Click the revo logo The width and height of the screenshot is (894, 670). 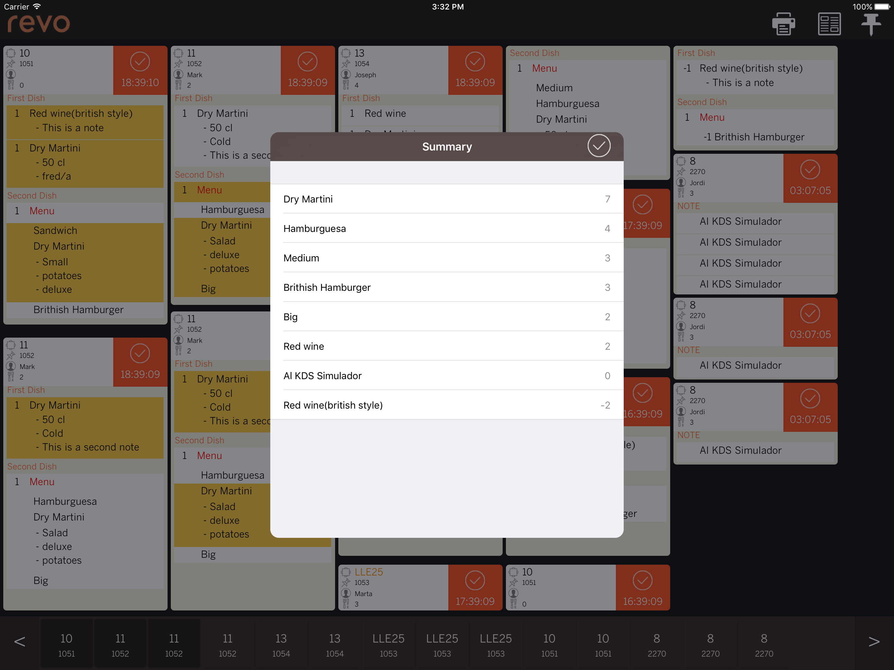[x=39, y=24]
